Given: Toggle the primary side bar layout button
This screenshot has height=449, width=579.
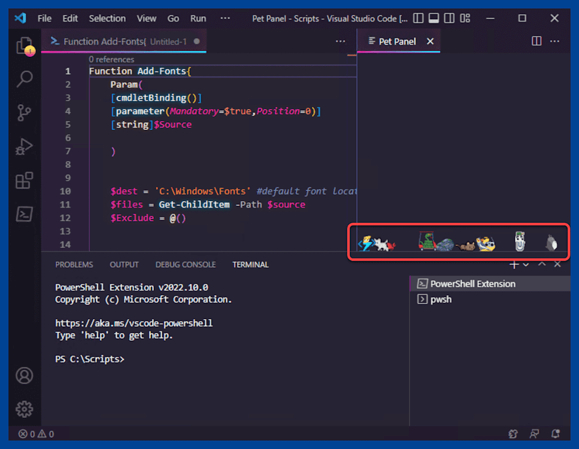Looking at the screenshot, I should click(418, 18).
